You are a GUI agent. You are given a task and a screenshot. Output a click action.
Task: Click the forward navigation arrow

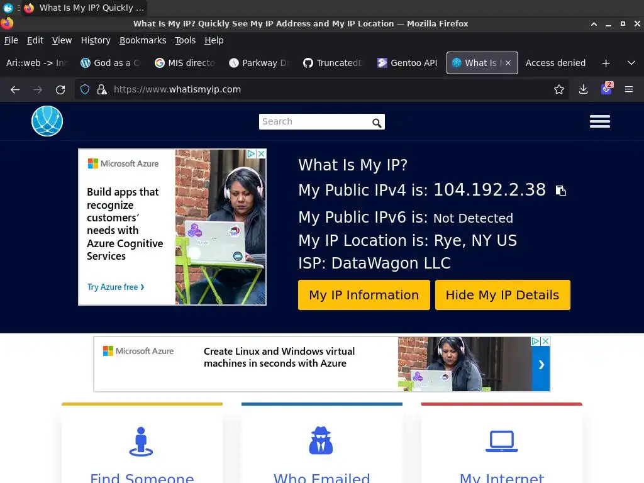tap(38, 89)
